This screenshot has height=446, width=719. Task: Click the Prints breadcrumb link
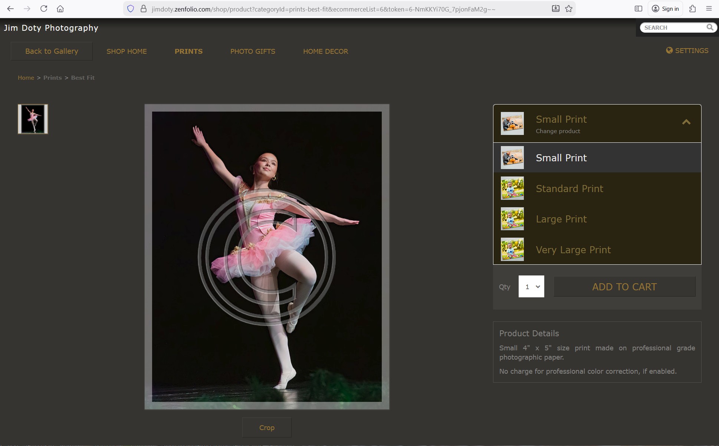click(x=52, y=77)
